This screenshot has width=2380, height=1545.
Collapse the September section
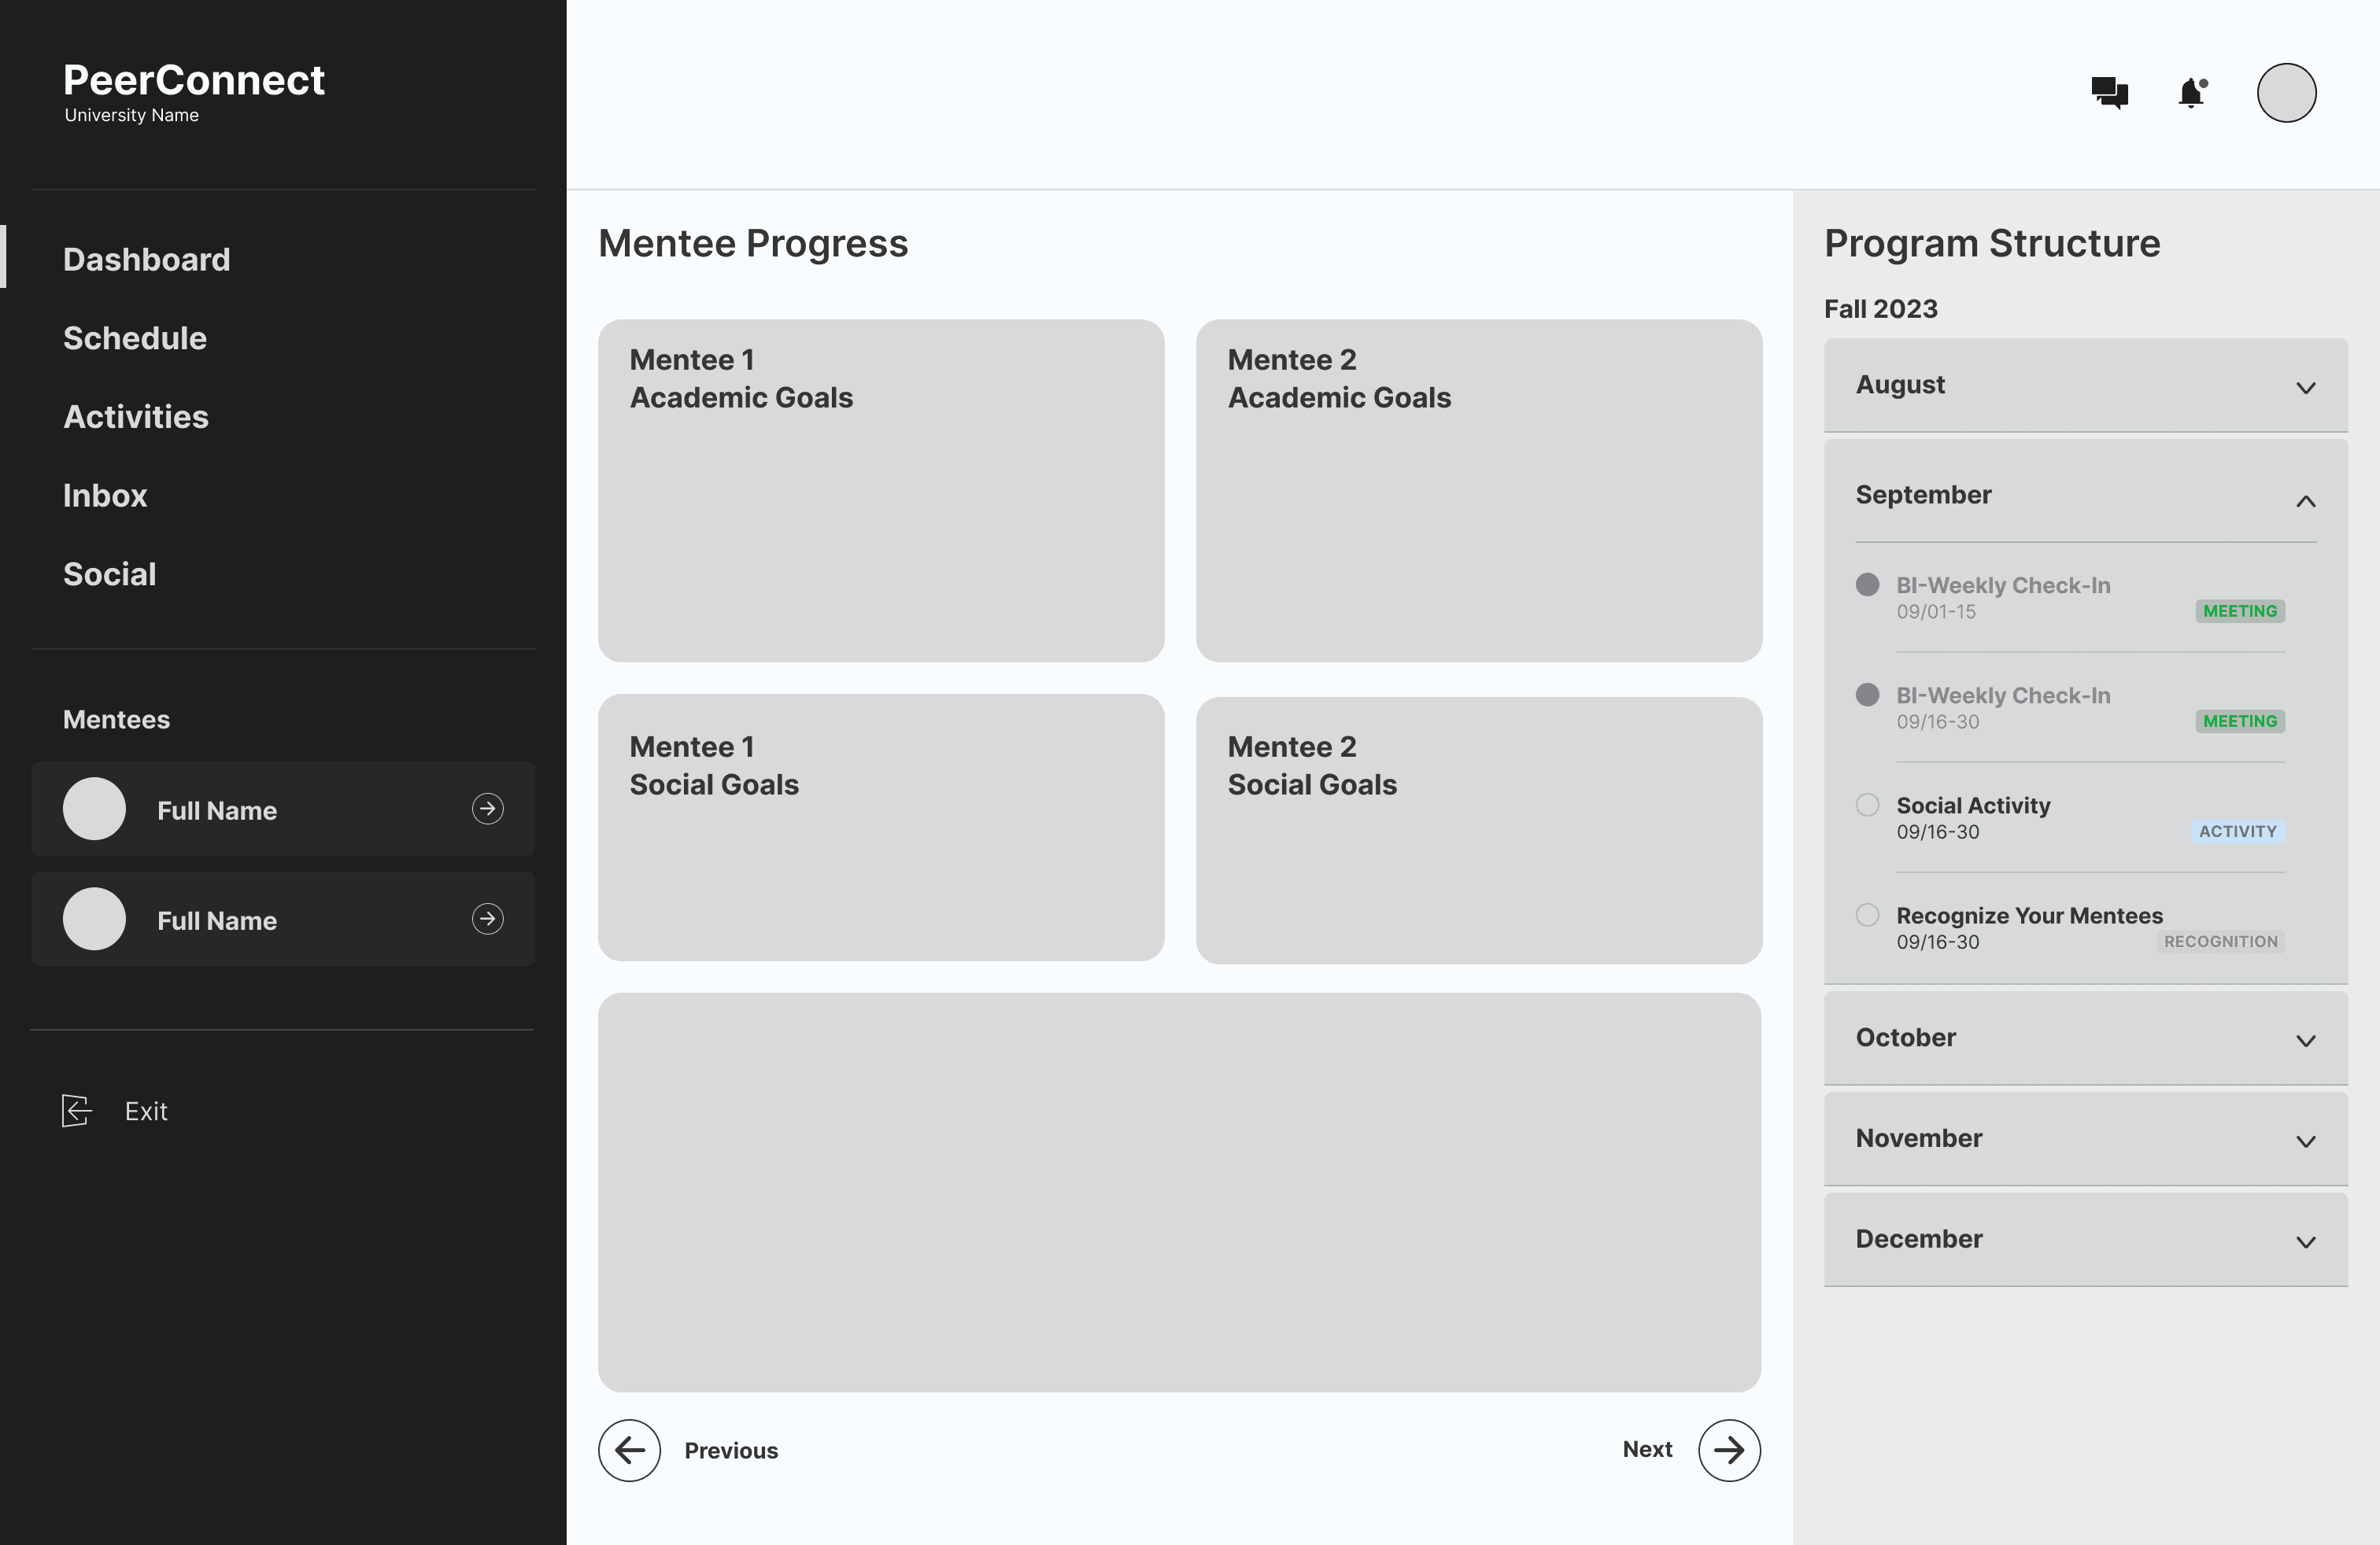2305,500
